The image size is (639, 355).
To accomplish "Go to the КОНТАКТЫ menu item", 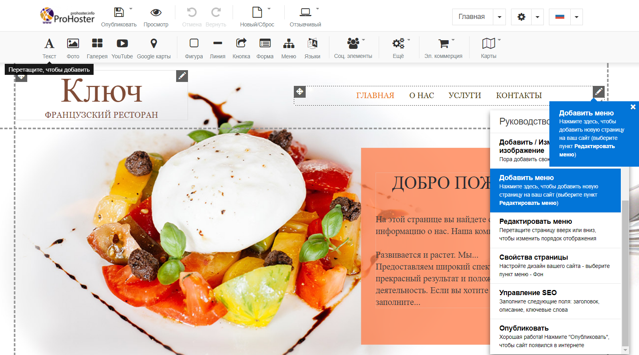I will (x=519, y=95).
